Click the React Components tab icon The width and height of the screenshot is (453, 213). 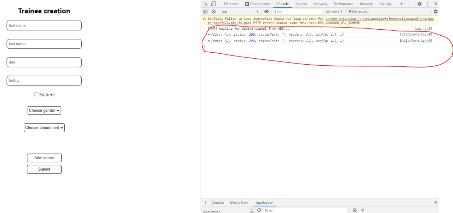click(247, 4)
